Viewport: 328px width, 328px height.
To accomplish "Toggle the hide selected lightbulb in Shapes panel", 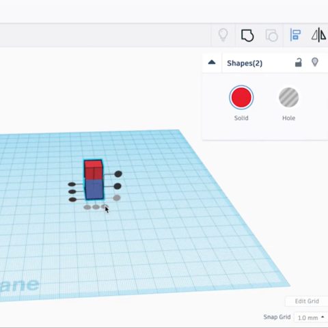I will 315,62.
